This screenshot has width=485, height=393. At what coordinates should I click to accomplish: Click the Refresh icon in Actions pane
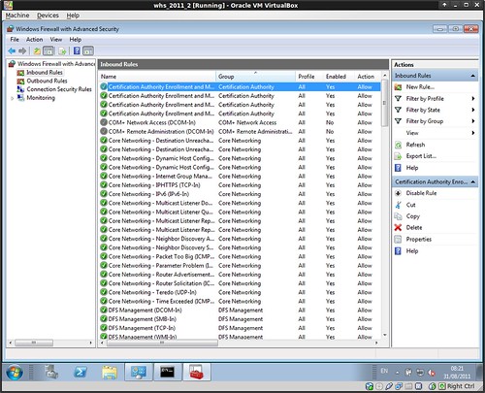399,145
